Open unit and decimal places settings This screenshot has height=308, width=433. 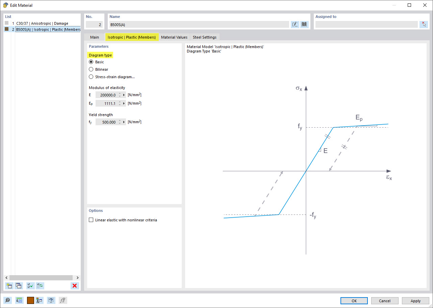tap(19, 300)
